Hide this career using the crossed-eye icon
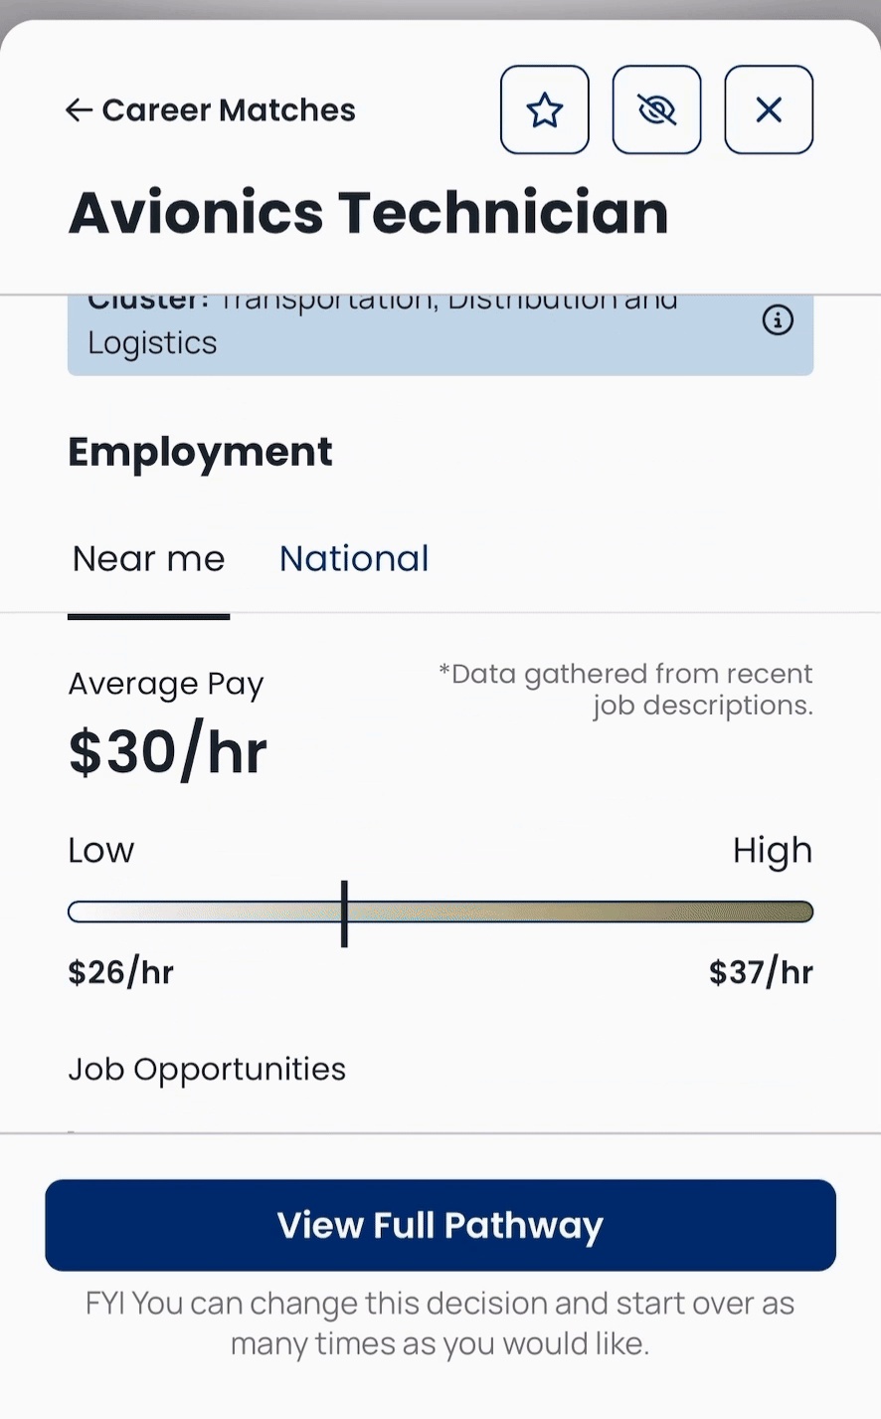The height and width of the screenshot is (1419, 881). click(656, 109)
